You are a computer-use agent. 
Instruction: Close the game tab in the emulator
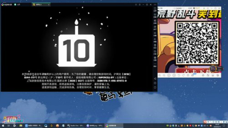[49, 4]
